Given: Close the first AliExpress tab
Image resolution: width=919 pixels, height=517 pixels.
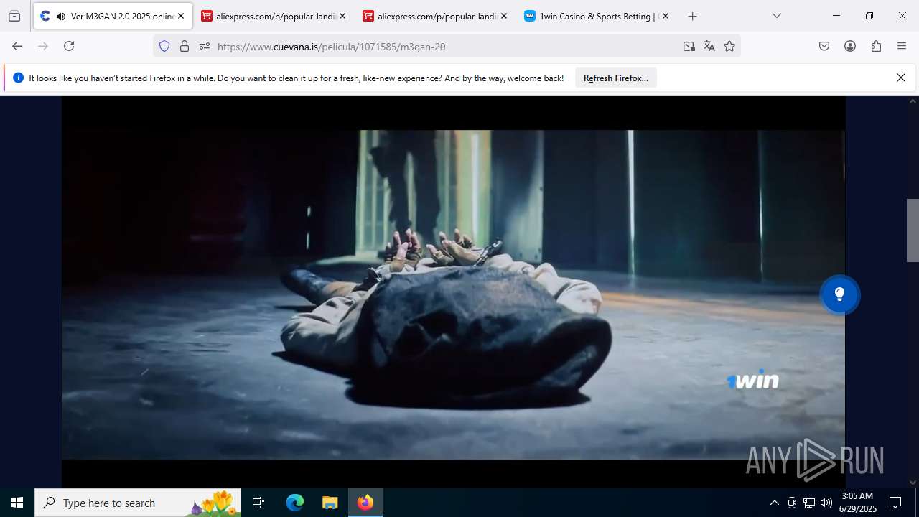Looking at the screenshot, I should (x=342, y=16).
